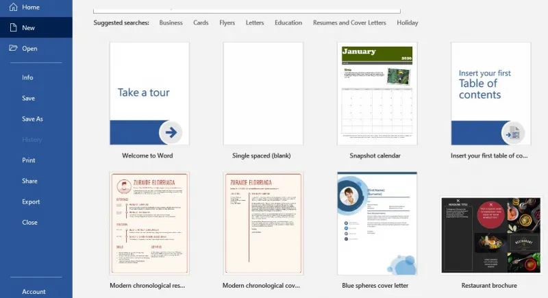Click the Open folder icon
The height and width of the screenshot is (298, 548).
coord(13,48)
